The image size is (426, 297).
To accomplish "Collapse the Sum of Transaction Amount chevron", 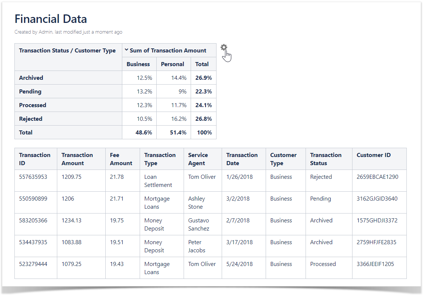I will [127, 50].
